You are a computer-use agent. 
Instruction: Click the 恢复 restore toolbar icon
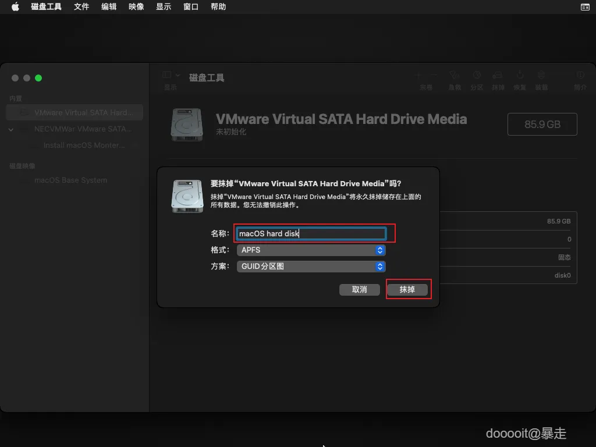(x=520, y=75)
